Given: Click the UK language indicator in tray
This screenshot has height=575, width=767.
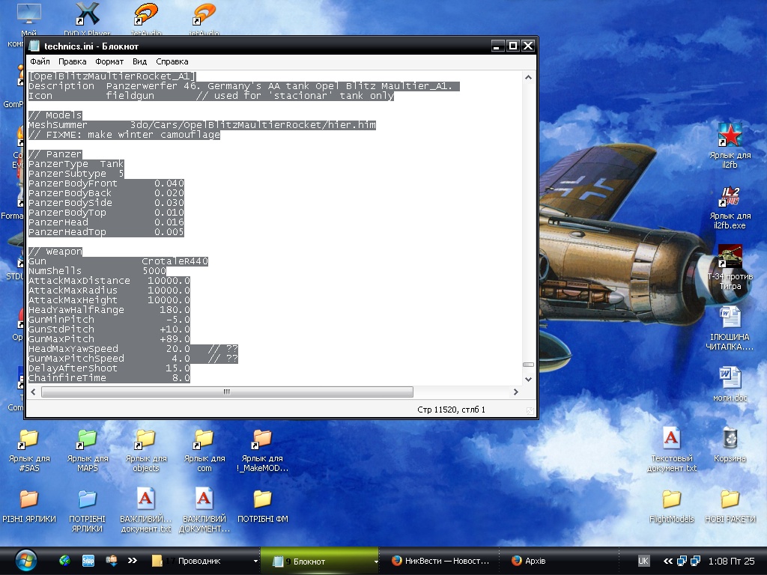Looking at the screenshot, I should coord(643,560).
